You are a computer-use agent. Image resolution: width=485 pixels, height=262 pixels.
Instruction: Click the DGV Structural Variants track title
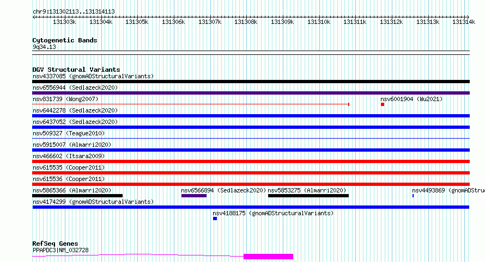[76, 70]
